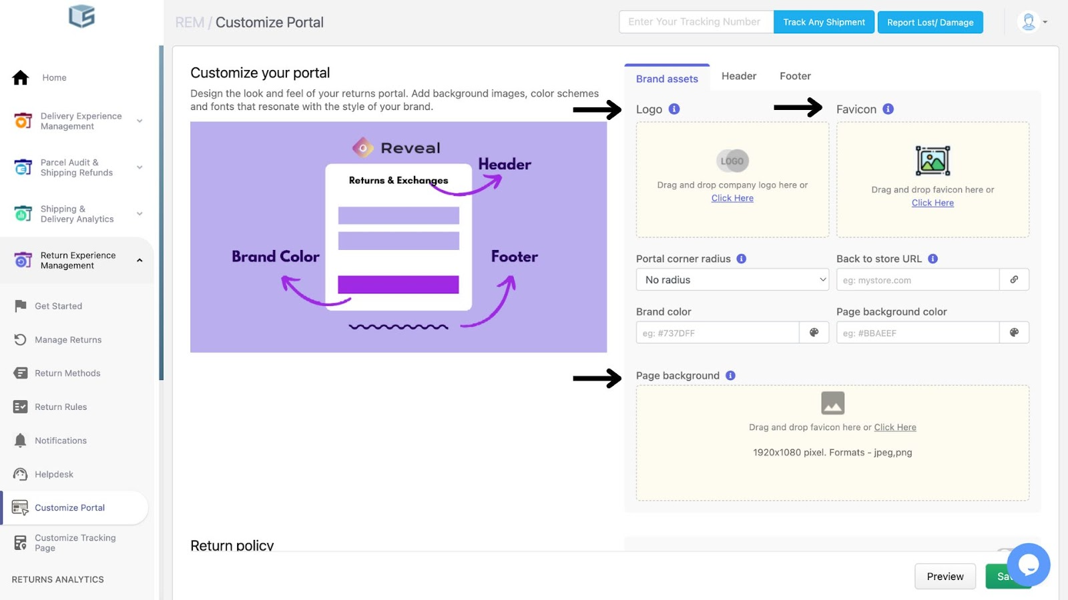Click the Preview button

click(945, 577)
